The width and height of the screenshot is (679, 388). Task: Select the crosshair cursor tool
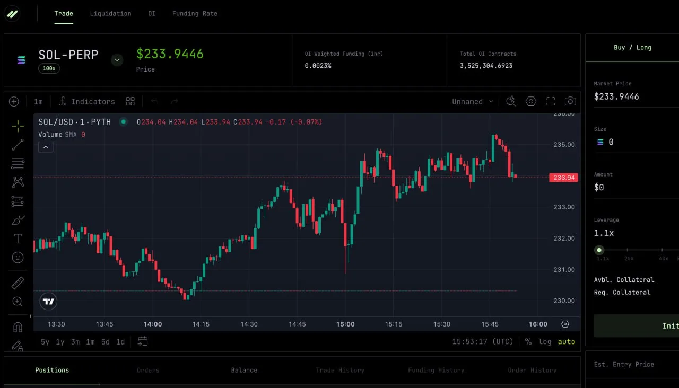click(x=18, y=126)
